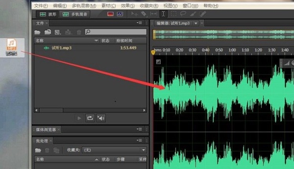
Task: Close the 批处理 panel tab
Action: [51, 141]
